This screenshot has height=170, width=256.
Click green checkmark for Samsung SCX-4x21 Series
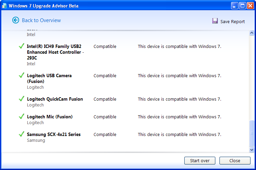click(22, 134)
